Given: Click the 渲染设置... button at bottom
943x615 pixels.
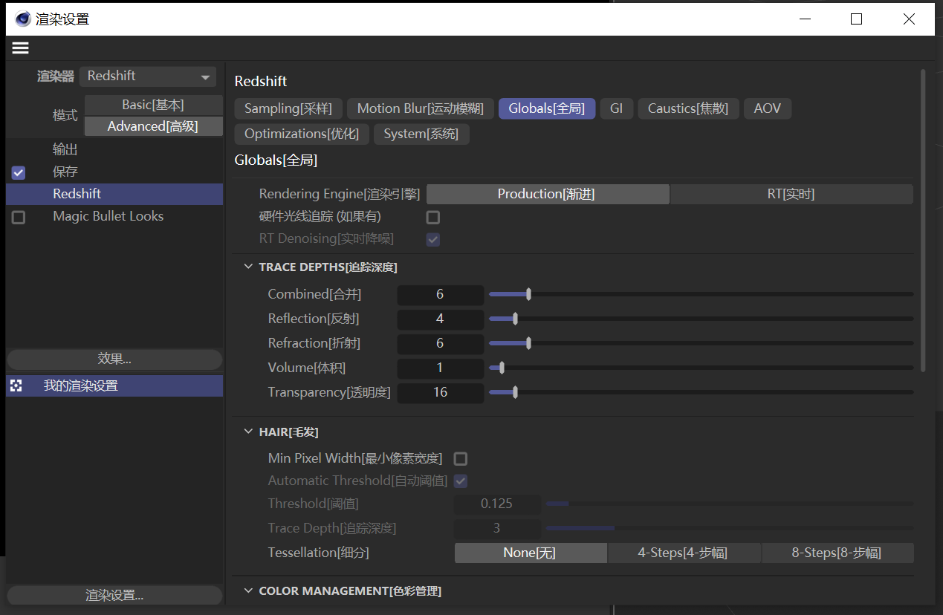Looking at the screenshot, I should [114, 595].
